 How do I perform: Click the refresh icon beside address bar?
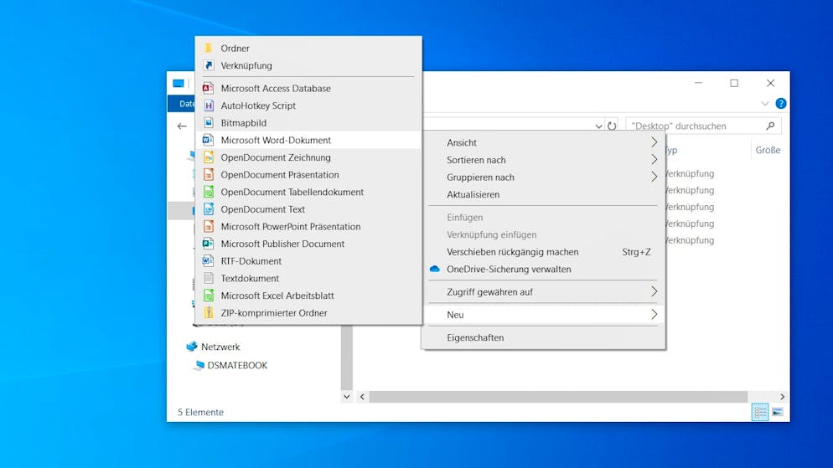point(612,126)
